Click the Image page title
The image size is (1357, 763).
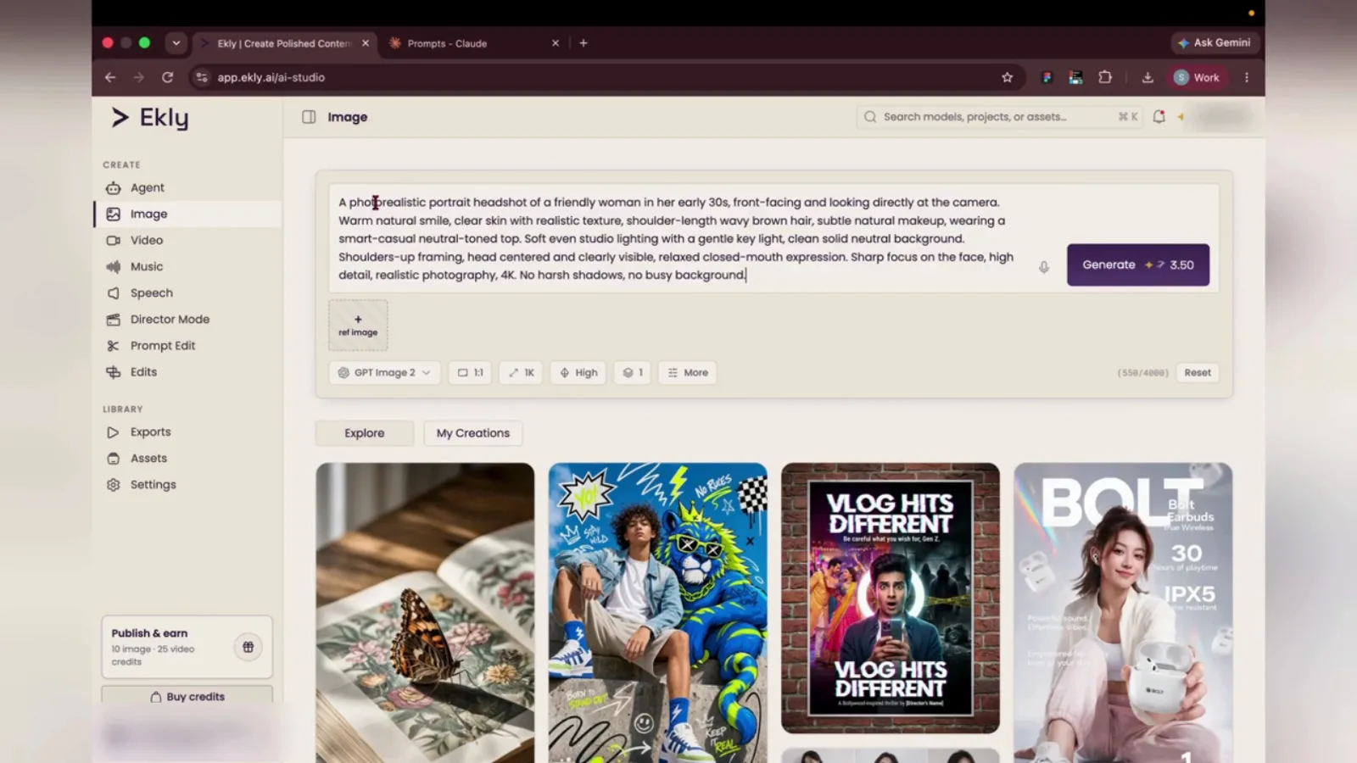[348, 117]
